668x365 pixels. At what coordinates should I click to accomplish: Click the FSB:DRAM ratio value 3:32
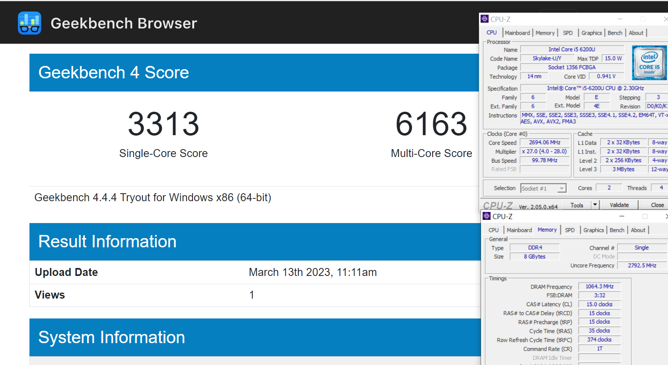click(600, 295)
